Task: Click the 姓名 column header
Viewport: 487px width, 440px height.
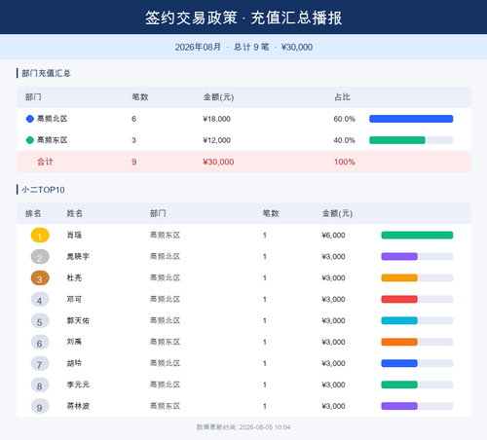Action: tap(75, 213)
